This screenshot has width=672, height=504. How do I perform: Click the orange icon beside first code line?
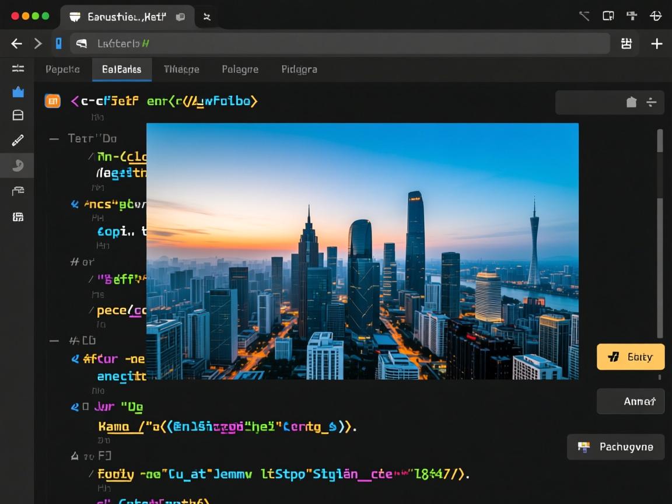pos(52,101)
